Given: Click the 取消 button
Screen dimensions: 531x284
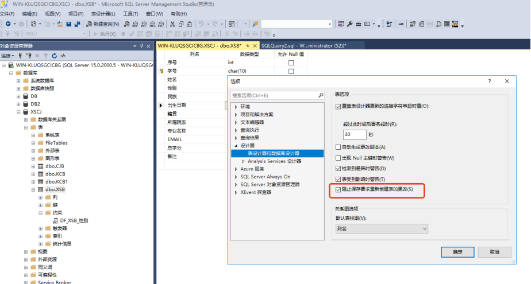Looking at the screenshot, I should pyautogui.click(x=494, y=252).
